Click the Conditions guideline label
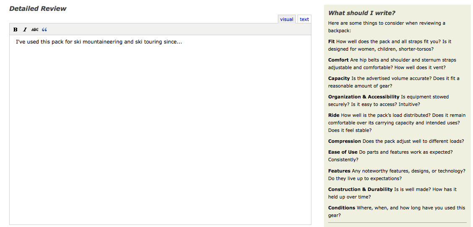 pyautogui.click(x=342, y=208)
